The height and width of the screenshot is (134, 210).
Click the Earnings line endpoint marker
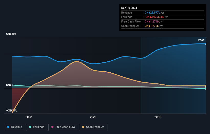(x=206, y=88)
